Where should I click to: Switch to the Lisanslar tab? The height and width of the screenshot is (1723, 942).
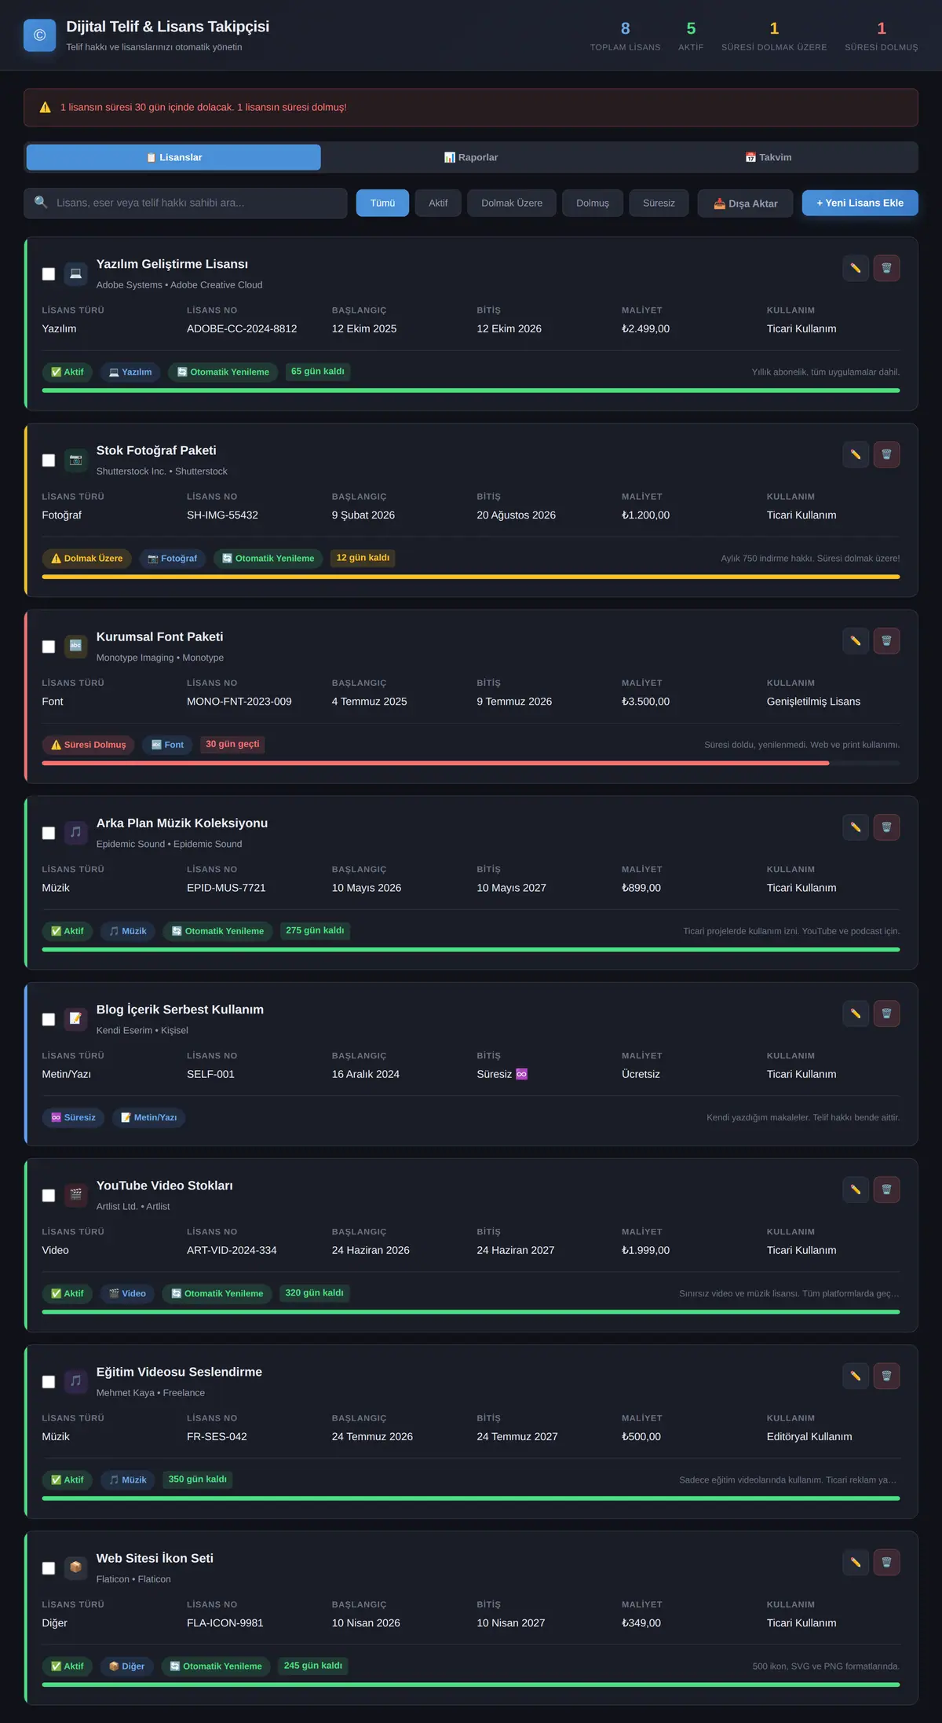(173, 157)
